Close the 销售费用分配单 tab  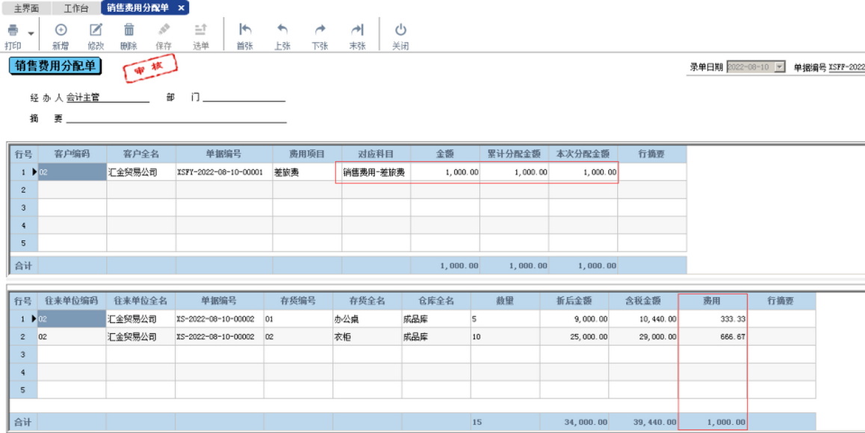point(182,8)
